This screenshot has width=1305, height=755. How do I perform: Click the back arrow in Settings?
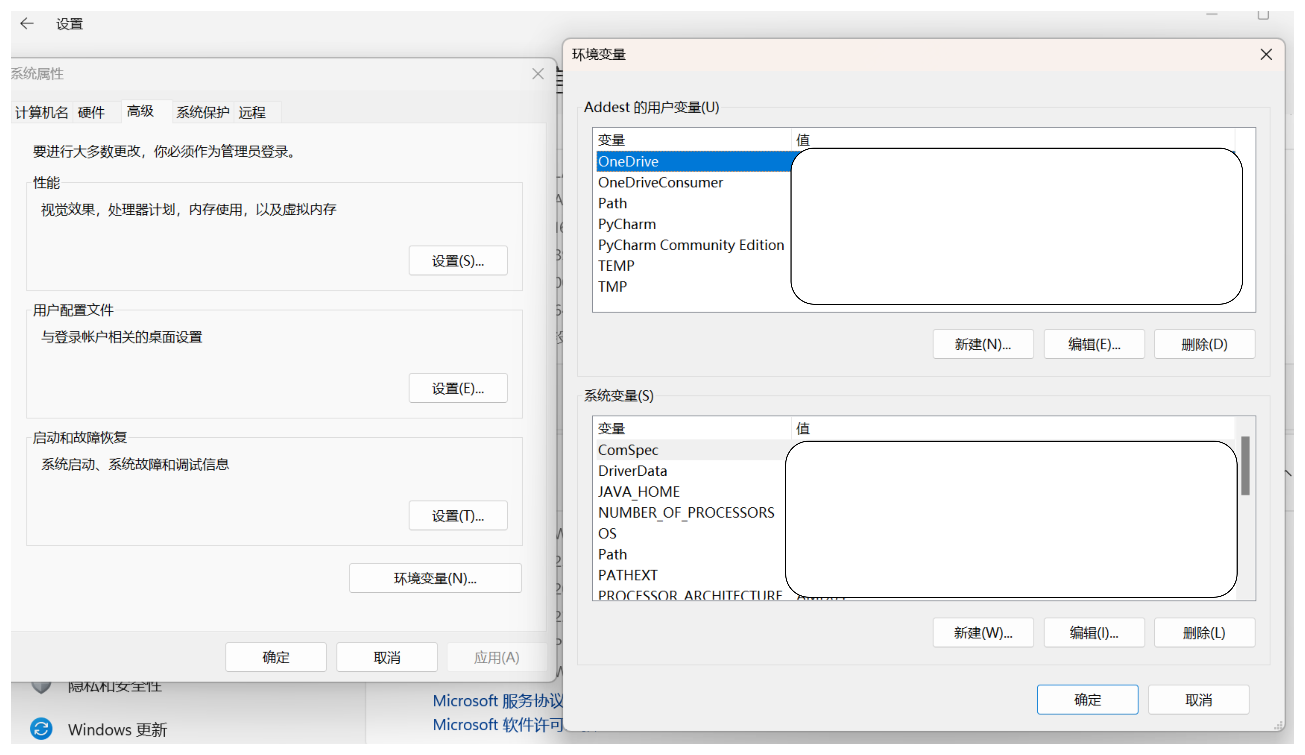pos(27,23)
